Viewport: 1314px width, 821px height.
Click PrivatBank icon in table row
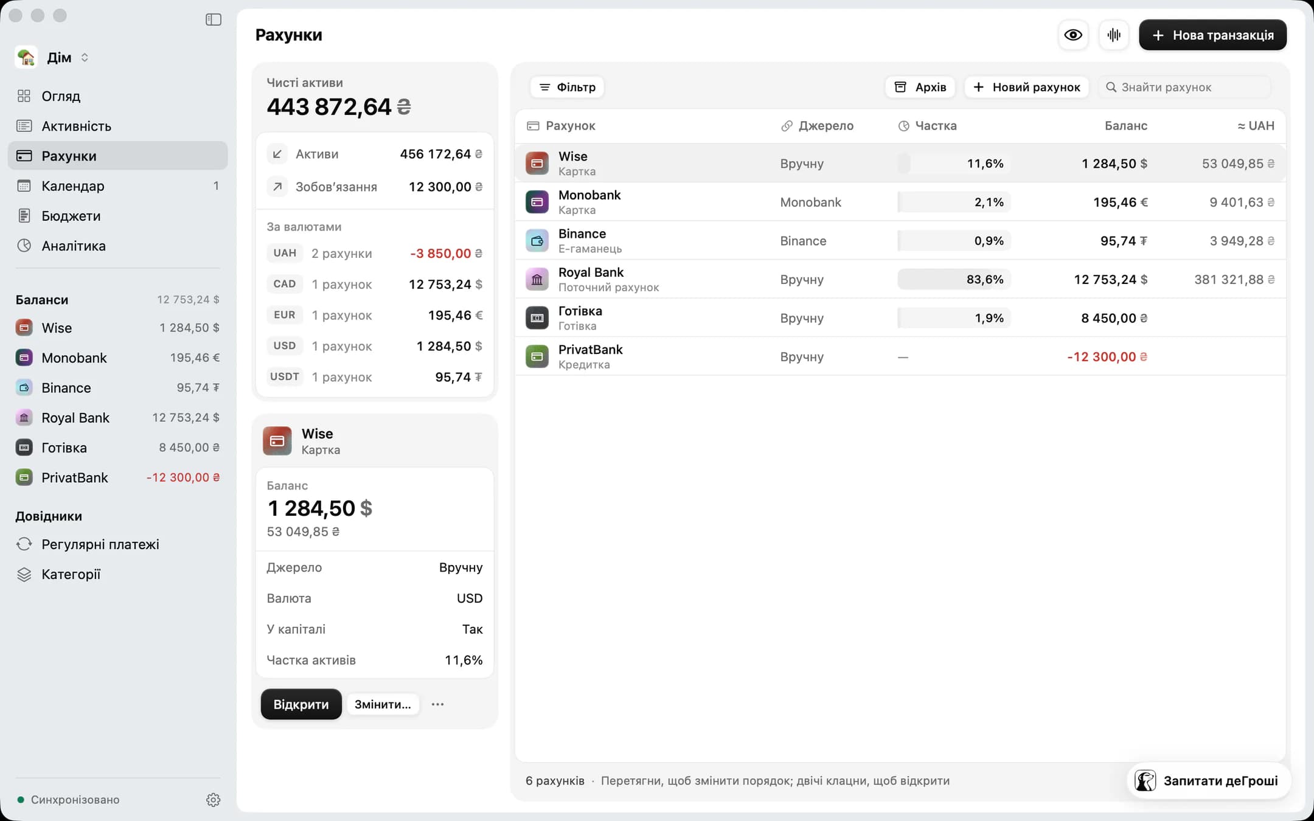coord(537,356)
